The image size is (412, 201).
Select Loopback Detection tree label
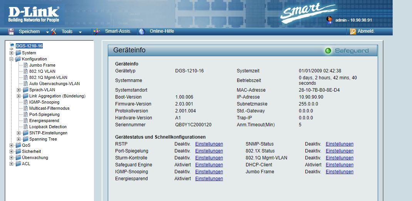coord(48,127)
